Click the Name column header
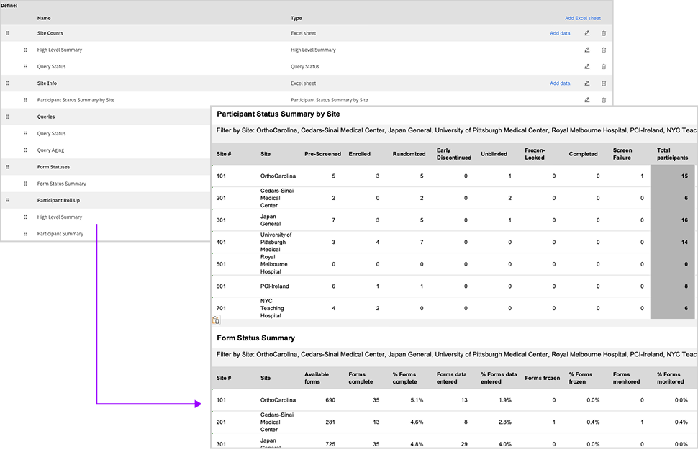Image resolution: width=698 pixels, height=452 pixels. [45, 18]
